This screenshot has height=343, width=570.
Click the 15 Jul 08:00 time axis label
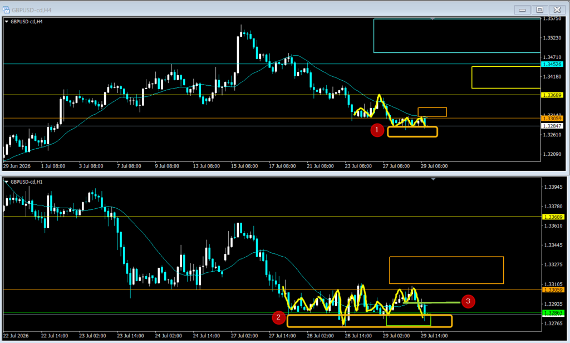[244, 166]
